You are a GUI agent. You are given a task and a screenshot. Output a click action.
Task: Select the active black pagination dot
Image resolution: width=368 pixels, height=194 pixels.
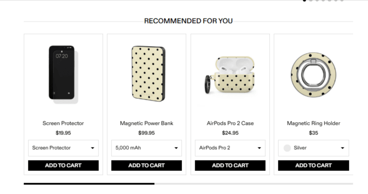point(305,1)
